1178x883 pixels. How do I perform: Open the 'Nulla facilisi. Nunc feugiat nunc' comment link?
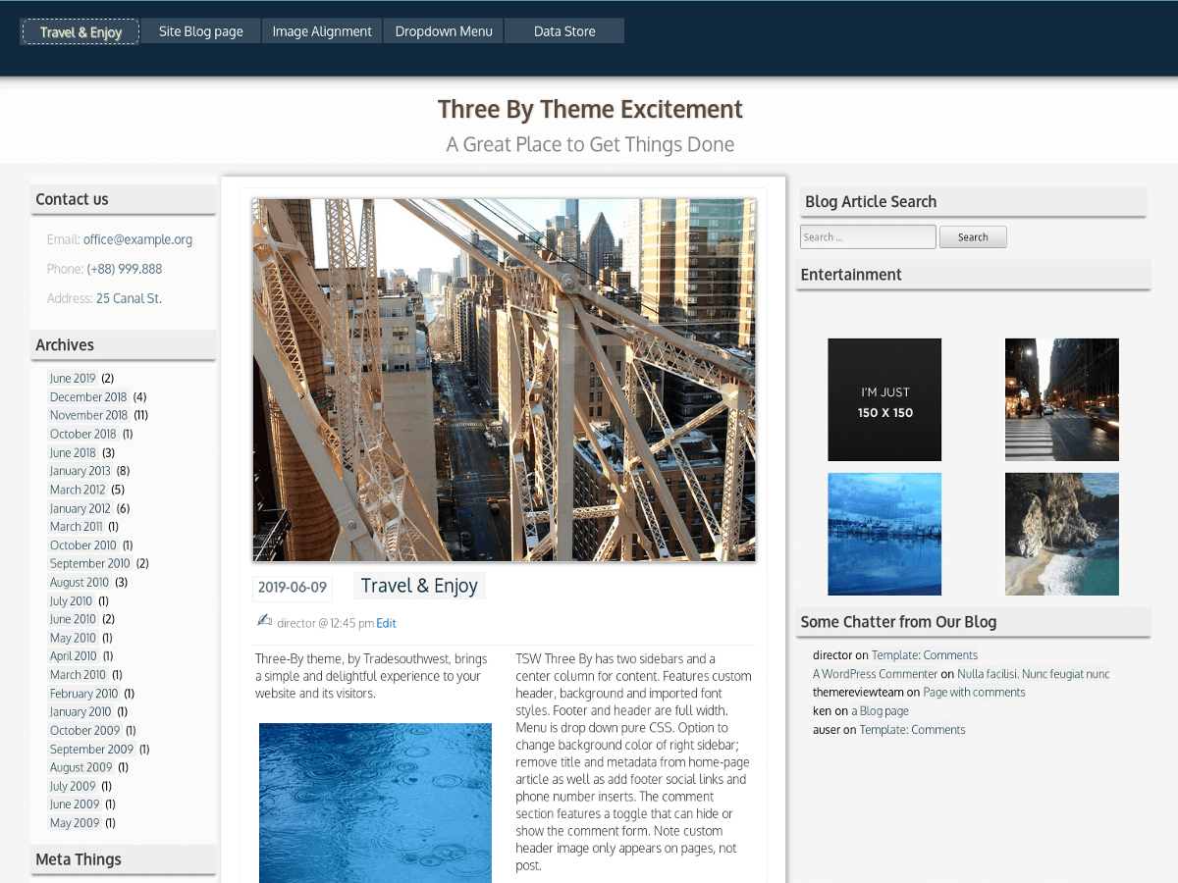tap(1034, 674)
